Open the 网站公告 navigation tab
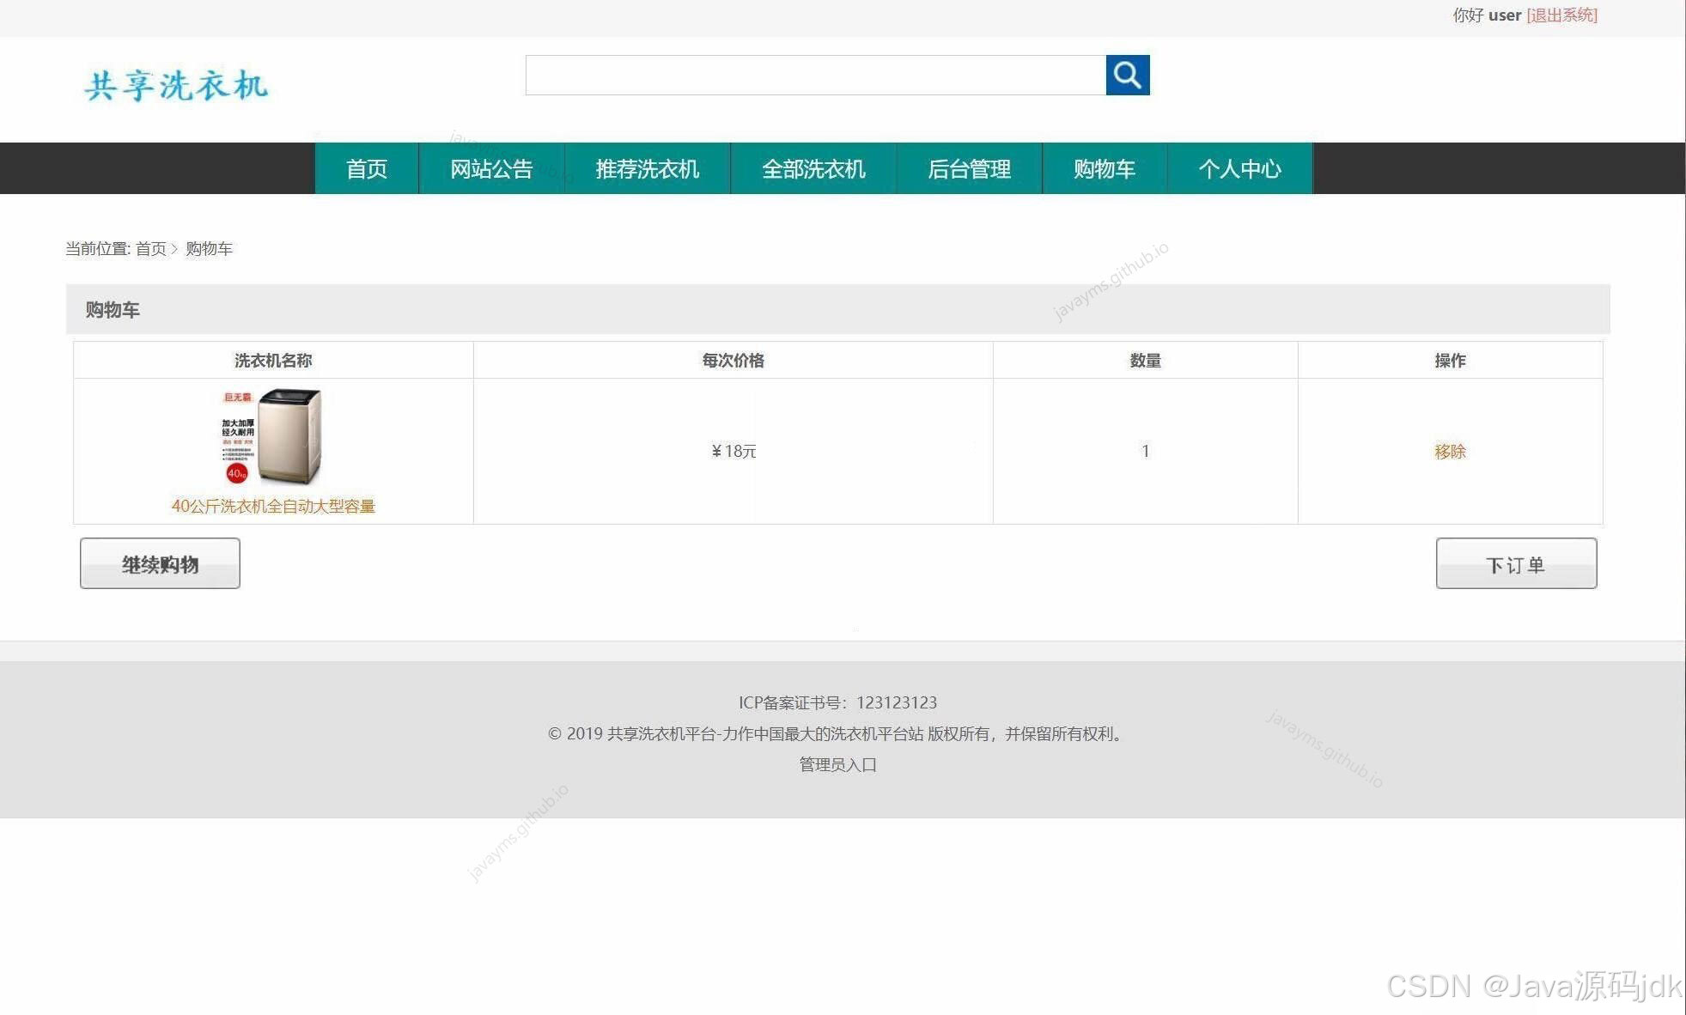 point(490,168)
